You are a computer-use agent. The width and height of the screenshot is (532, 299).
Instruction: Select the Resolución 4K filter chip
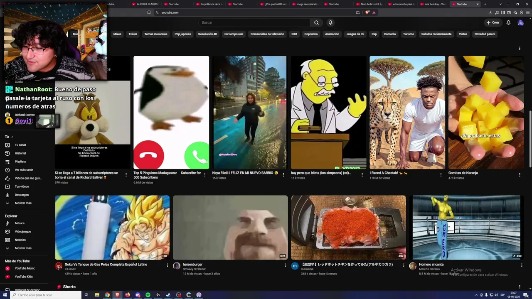click(x=208, y=34)
